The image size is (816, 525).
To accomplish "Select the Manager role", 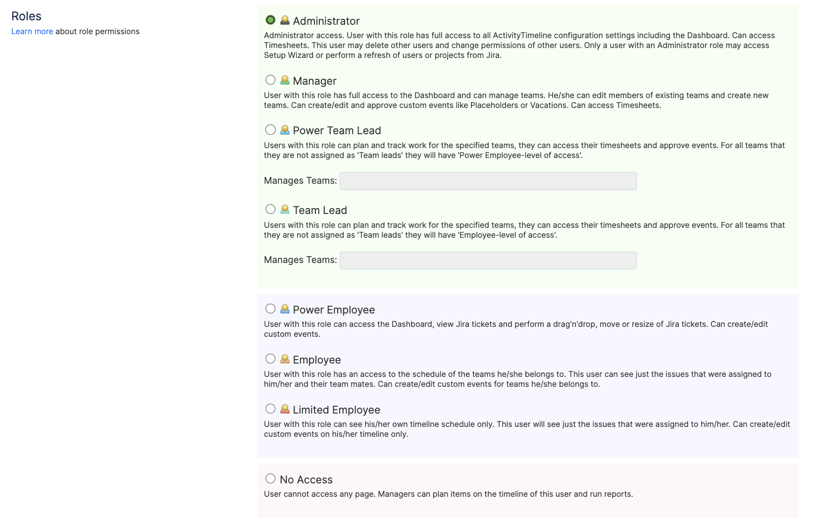I will pyautogui.click(x=270, y=80).
